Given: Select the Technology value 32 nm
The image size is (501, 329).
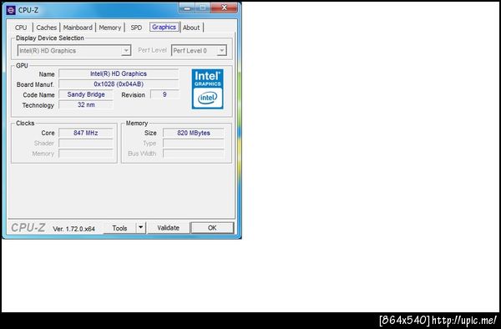Looking at the screenshot, I should tap(86, 104).
